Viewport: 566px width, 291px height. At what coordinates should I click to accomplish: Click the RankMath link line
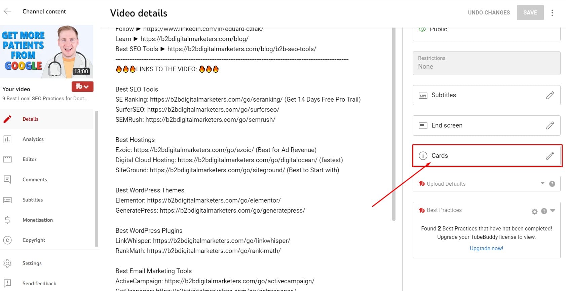point(198,251)
